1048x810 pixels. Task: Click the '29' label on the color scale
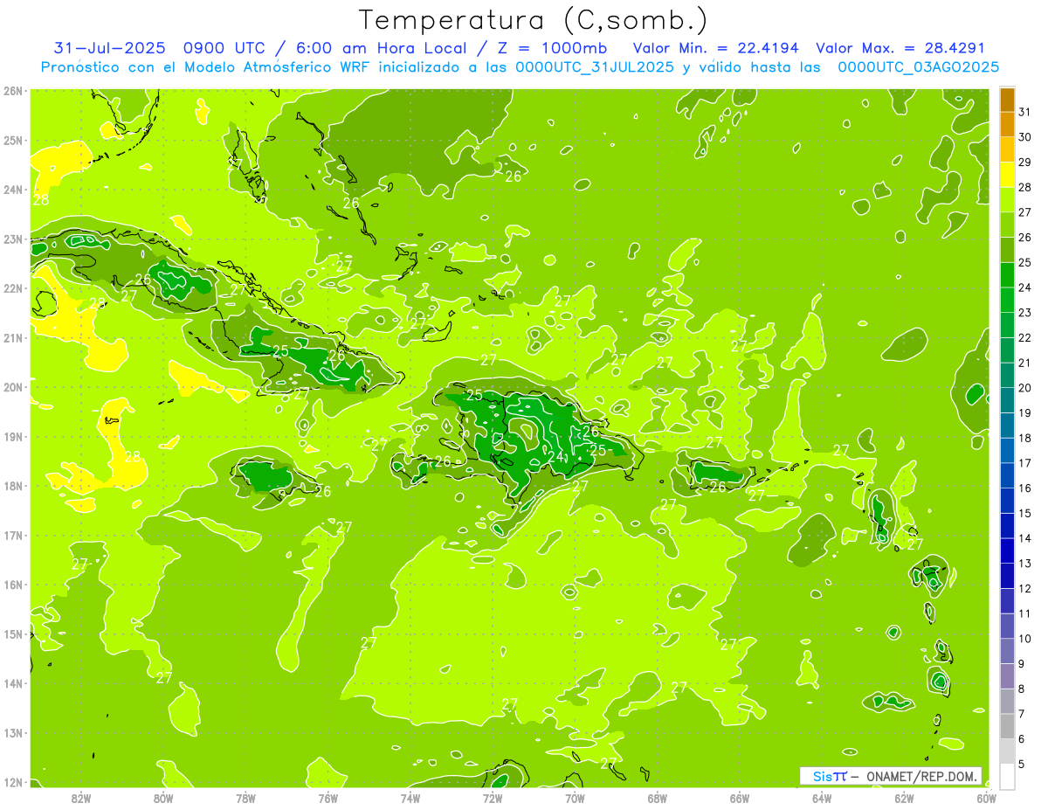click(x=1024, y=162)
